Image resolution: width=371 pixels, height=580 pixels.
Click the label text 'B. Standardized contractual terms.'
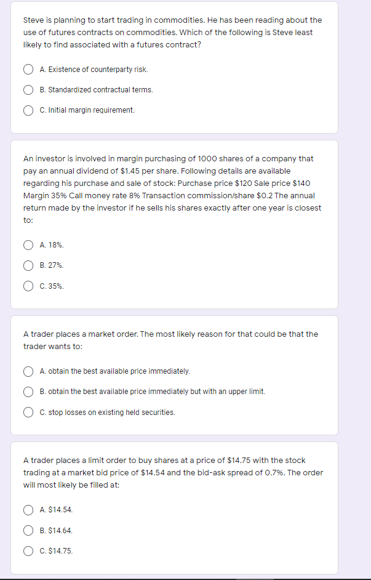96,90
